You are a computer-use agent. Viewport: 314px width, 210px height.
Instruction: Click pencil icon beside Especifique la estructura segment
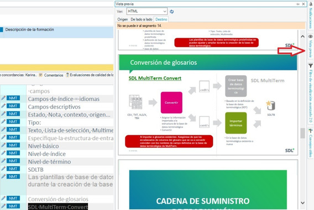coord(3,137)
